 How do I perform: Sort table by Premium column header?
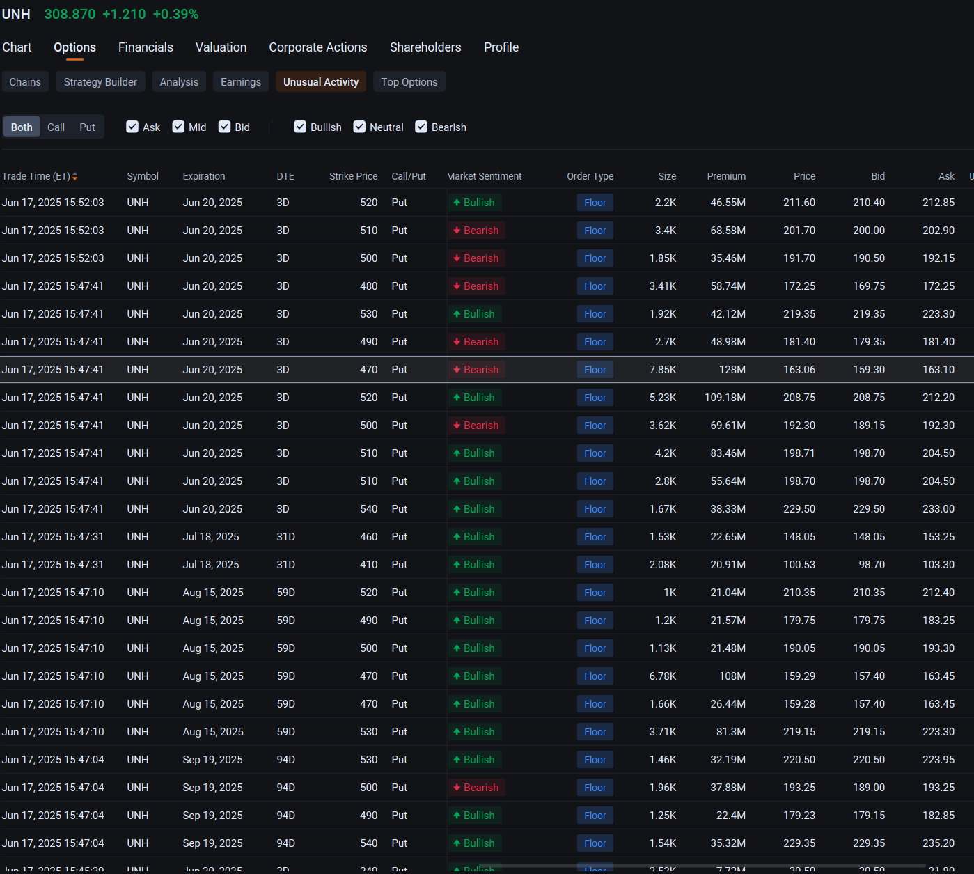point(726,176)
